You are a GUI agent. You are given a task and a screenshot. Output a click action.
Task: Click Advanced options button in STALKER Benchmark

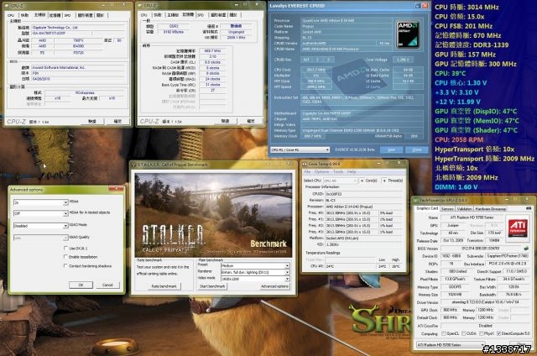274,286
